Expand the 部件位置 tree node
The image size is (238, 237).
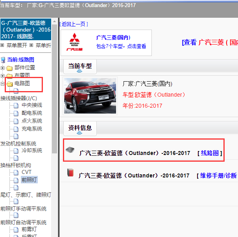(2, 68)
